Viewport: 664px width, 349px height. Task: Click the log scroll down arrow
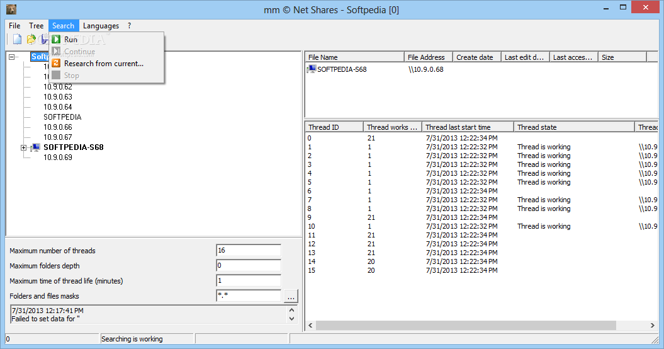point(292,319)
